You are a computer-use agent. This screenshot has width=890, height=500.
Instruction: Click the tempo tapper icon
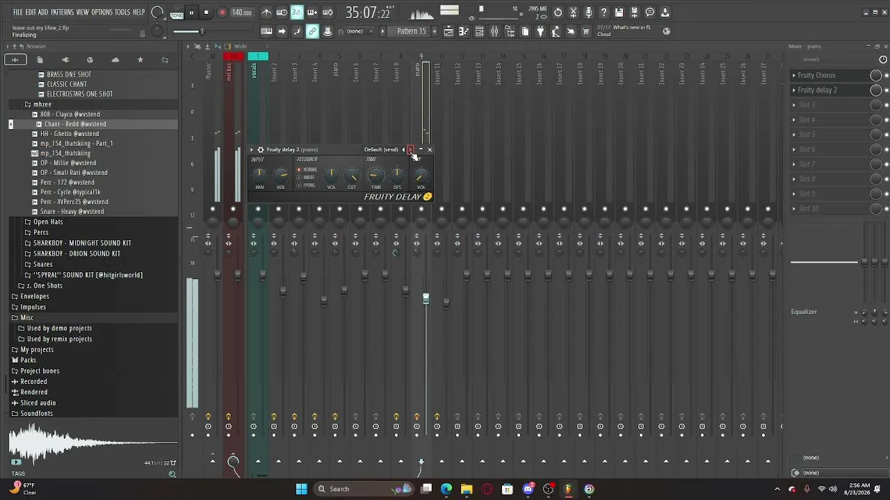pyautogui.click(x=556, y=31)
